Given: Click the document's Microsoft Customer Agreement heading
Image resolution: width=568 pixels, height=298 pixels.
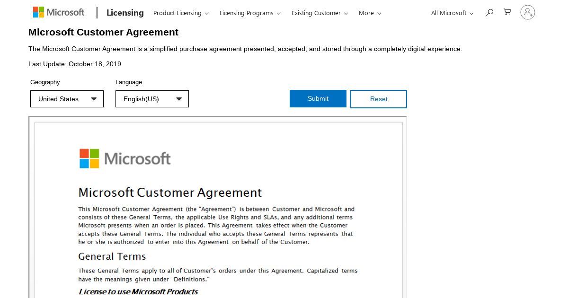Looking at the screenshot, I should pos(170,193).
